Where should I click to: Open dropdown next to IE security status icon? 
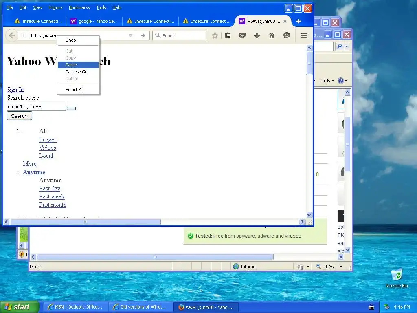coord(307,267)
